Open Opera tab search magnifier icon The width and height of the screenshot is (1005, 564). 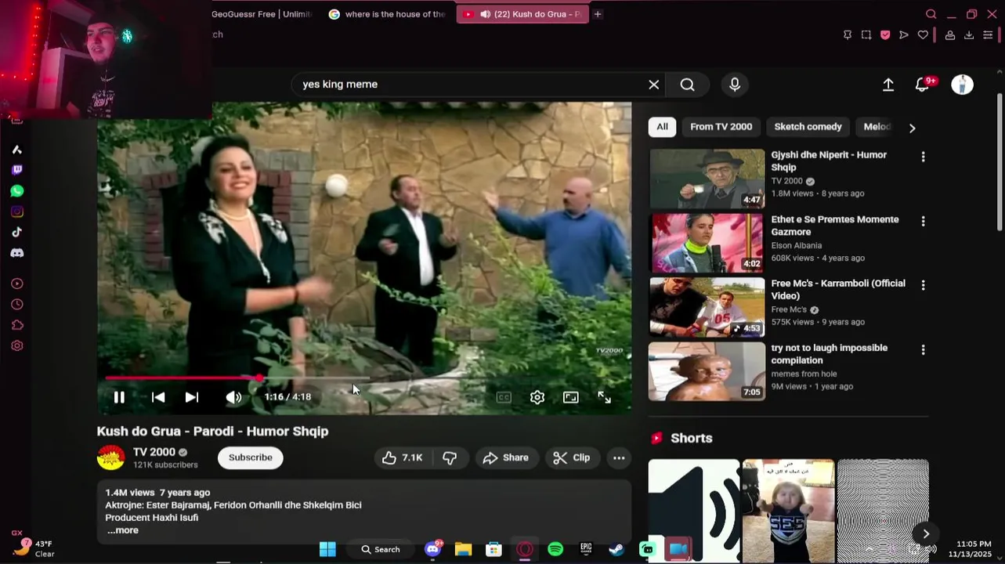[931, 14]
